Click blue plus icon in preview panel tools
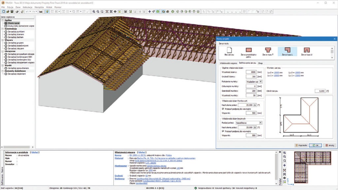Image resolution: width=338 pixels, height=190 pixels. click(285, 165)
